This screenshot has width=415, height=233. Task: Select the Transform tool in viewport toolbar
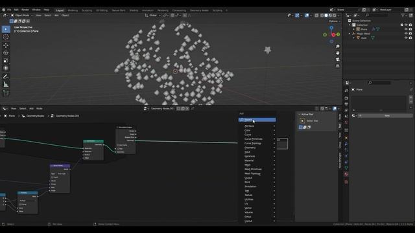[6, 68]
